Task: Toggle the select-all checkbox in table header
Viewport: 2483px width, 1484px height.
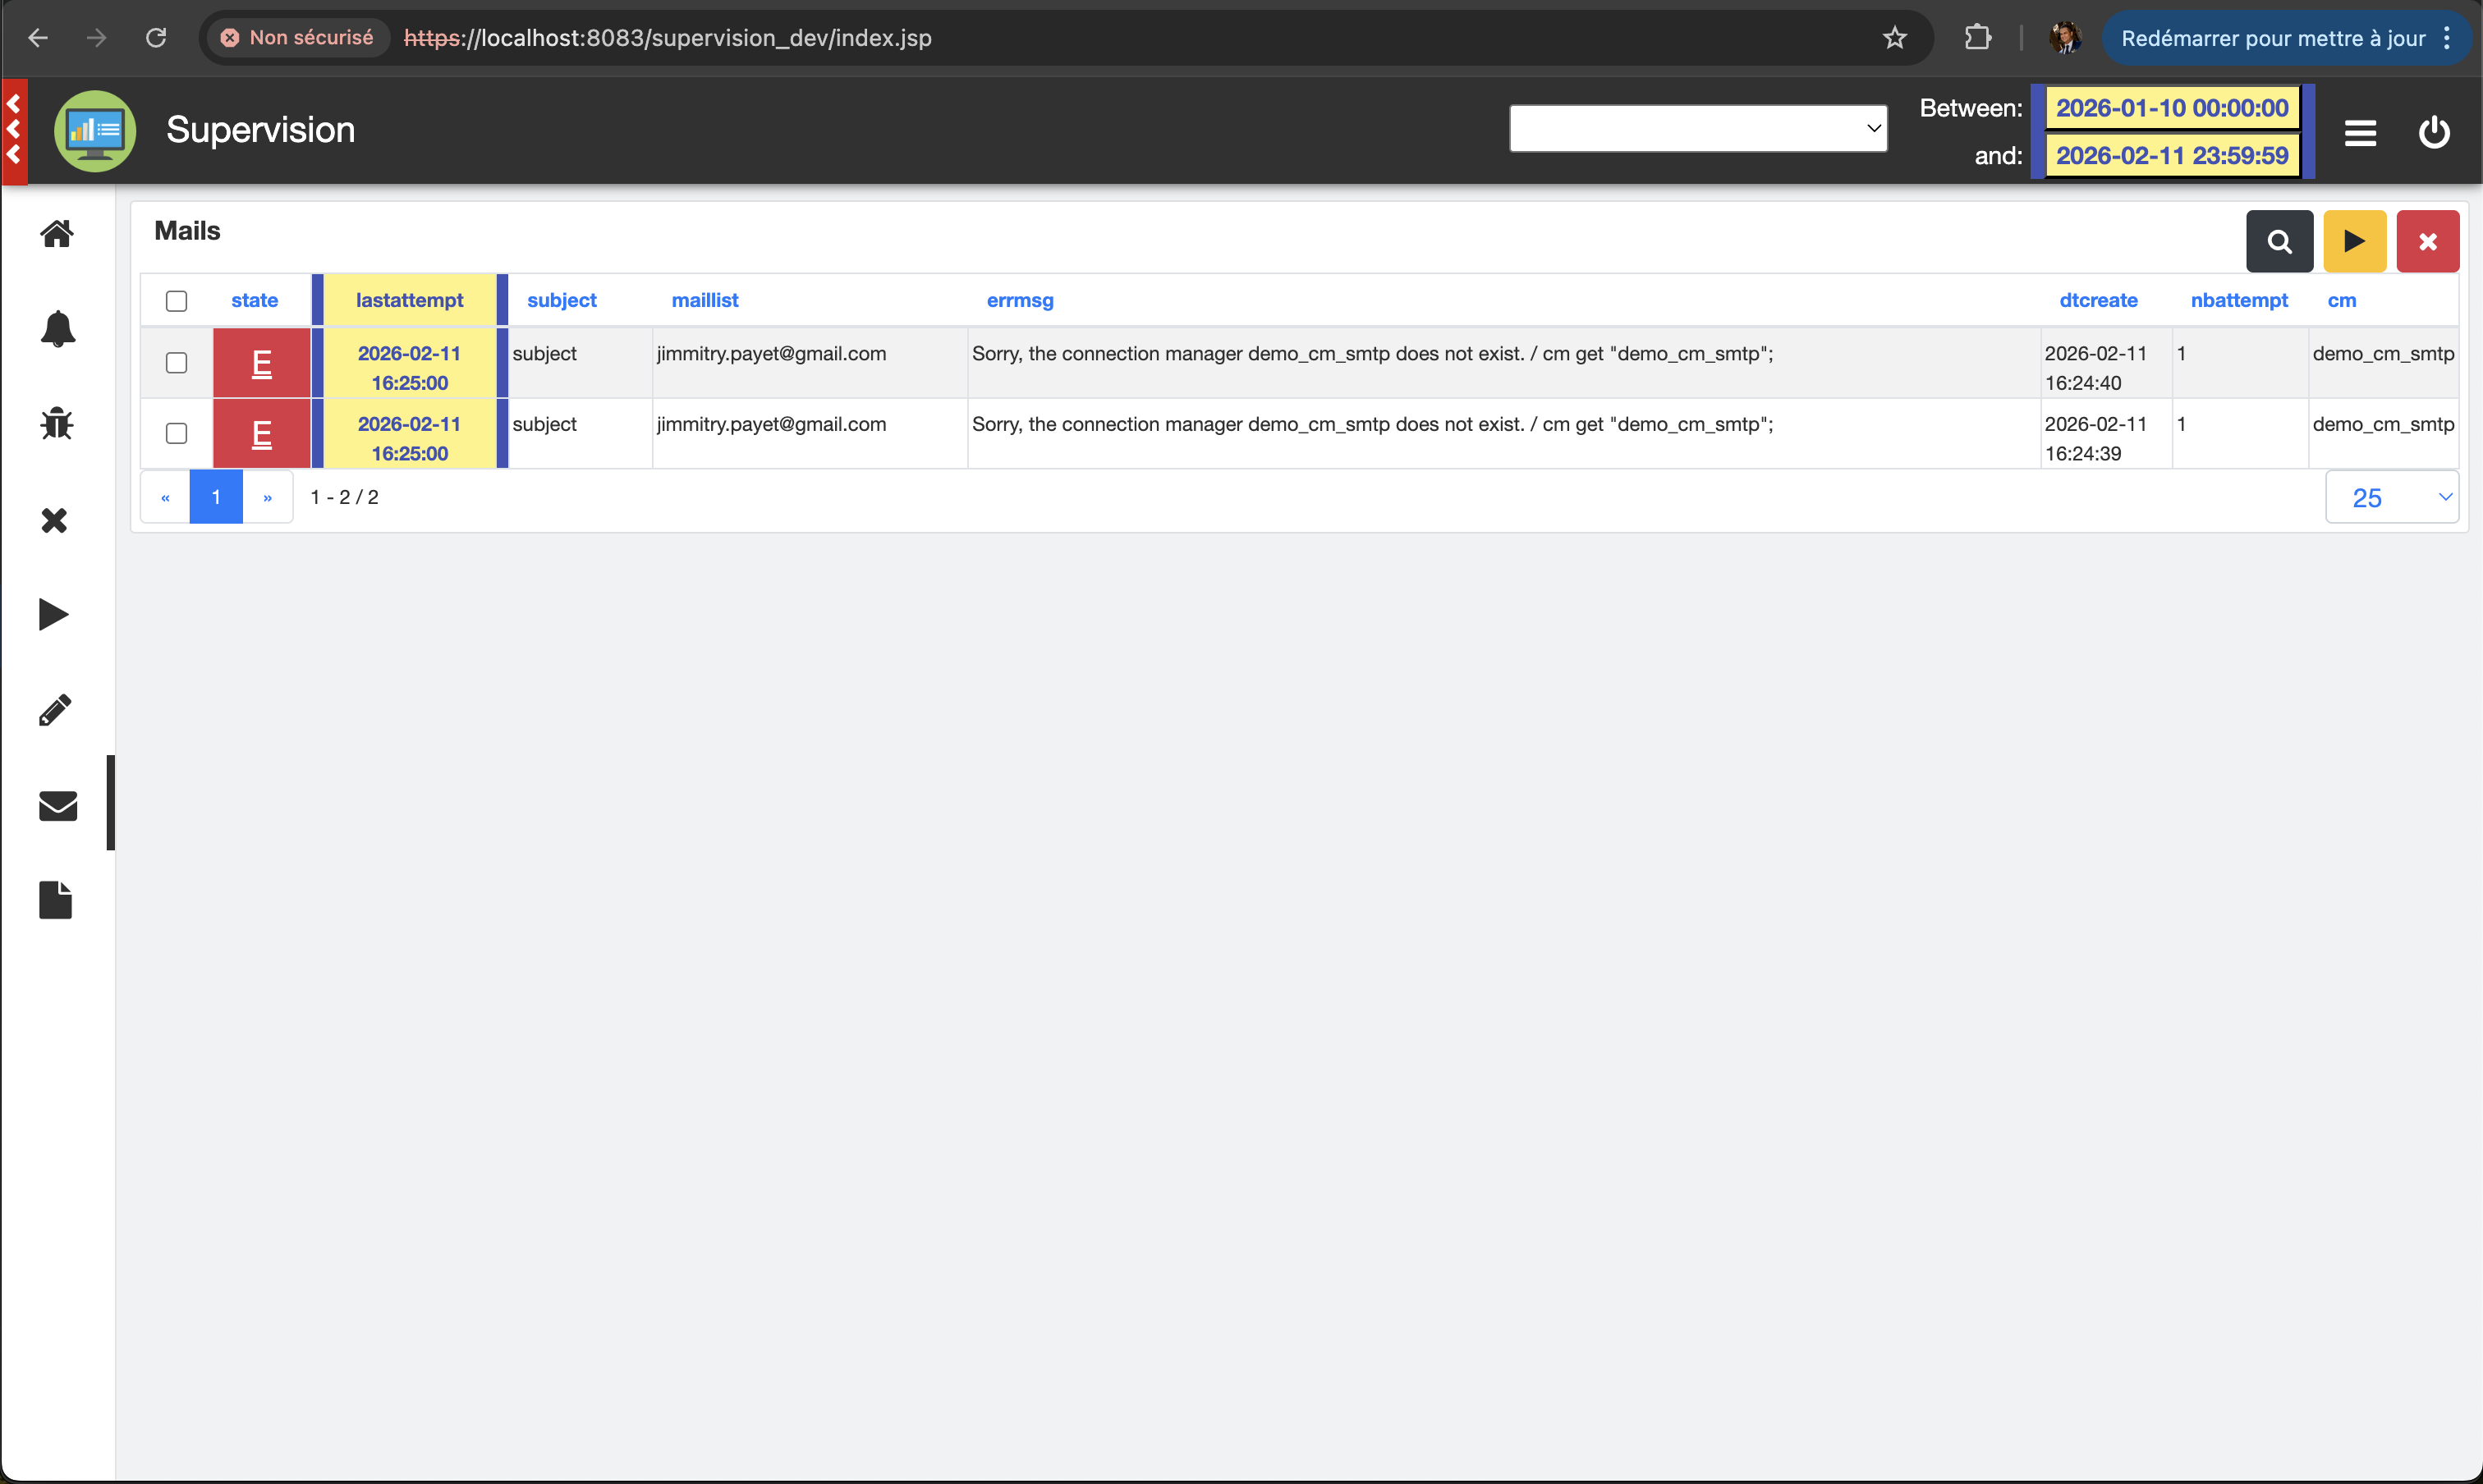Action: [176, 300]
